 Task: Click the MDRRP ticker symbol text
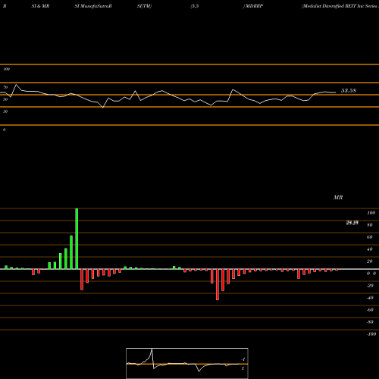254,6
